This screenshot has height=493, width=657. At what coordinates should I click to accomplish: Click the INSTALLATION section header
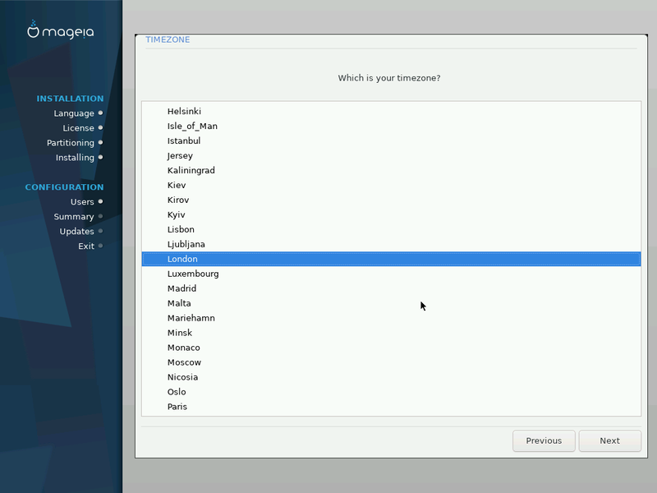70,99
